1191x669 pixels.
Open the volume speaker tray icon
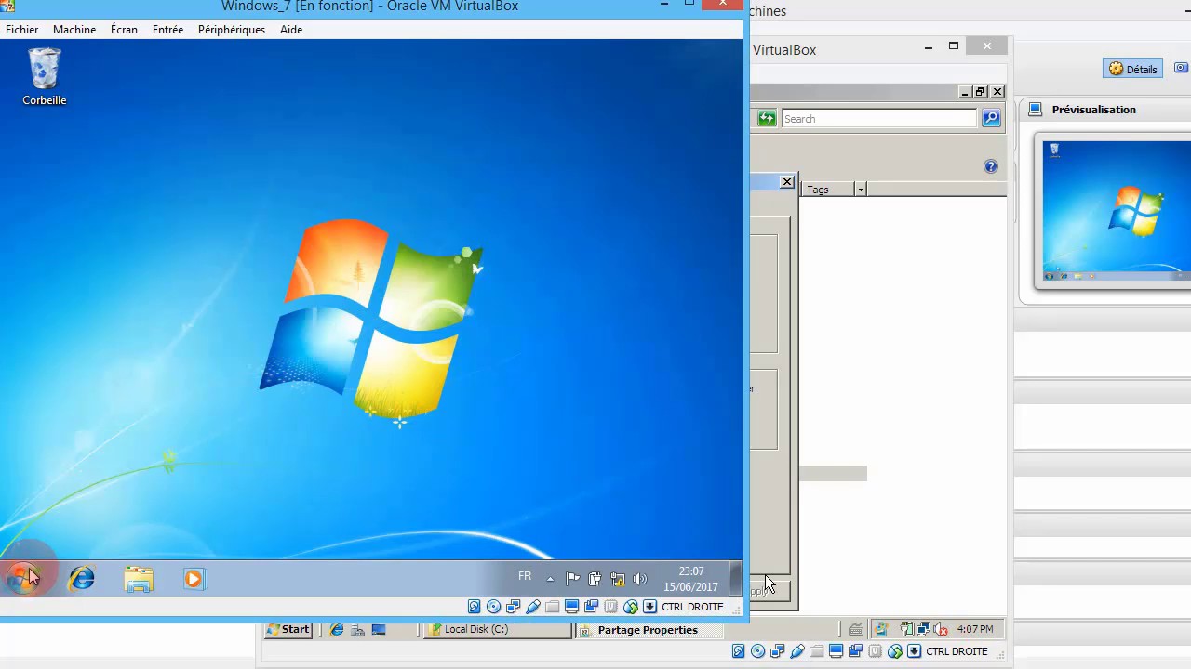pos(639,579)
